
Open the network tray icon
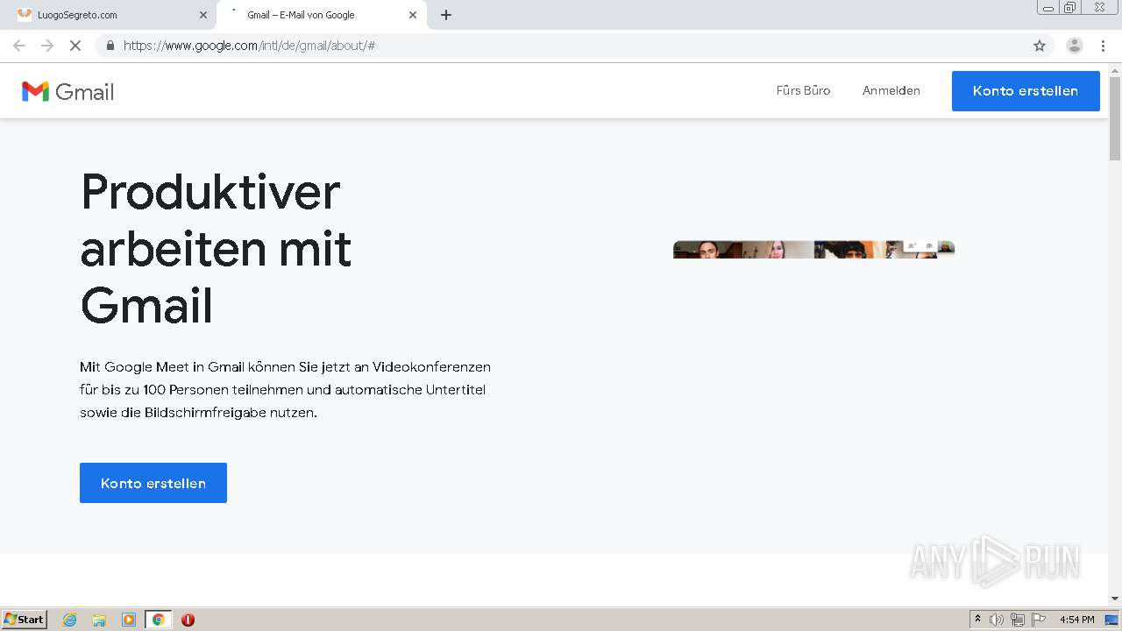(1018, 620)
